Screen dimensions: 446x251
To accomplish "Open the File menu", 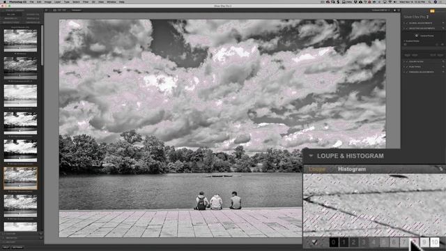I will click(x=31, y=1).
